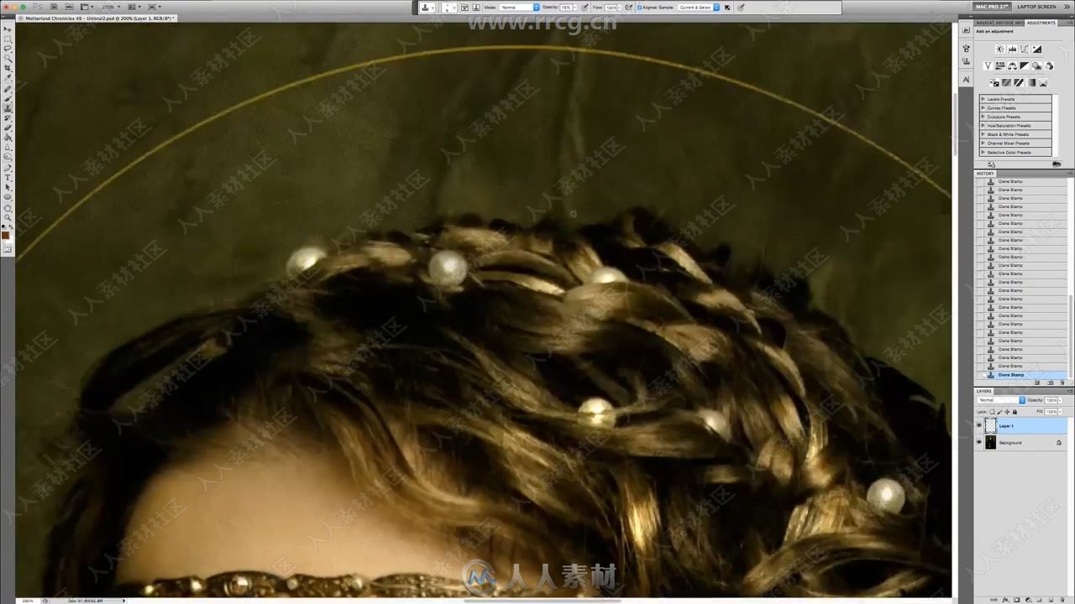Select the Adjustments tab

(x=1041, y=23)
